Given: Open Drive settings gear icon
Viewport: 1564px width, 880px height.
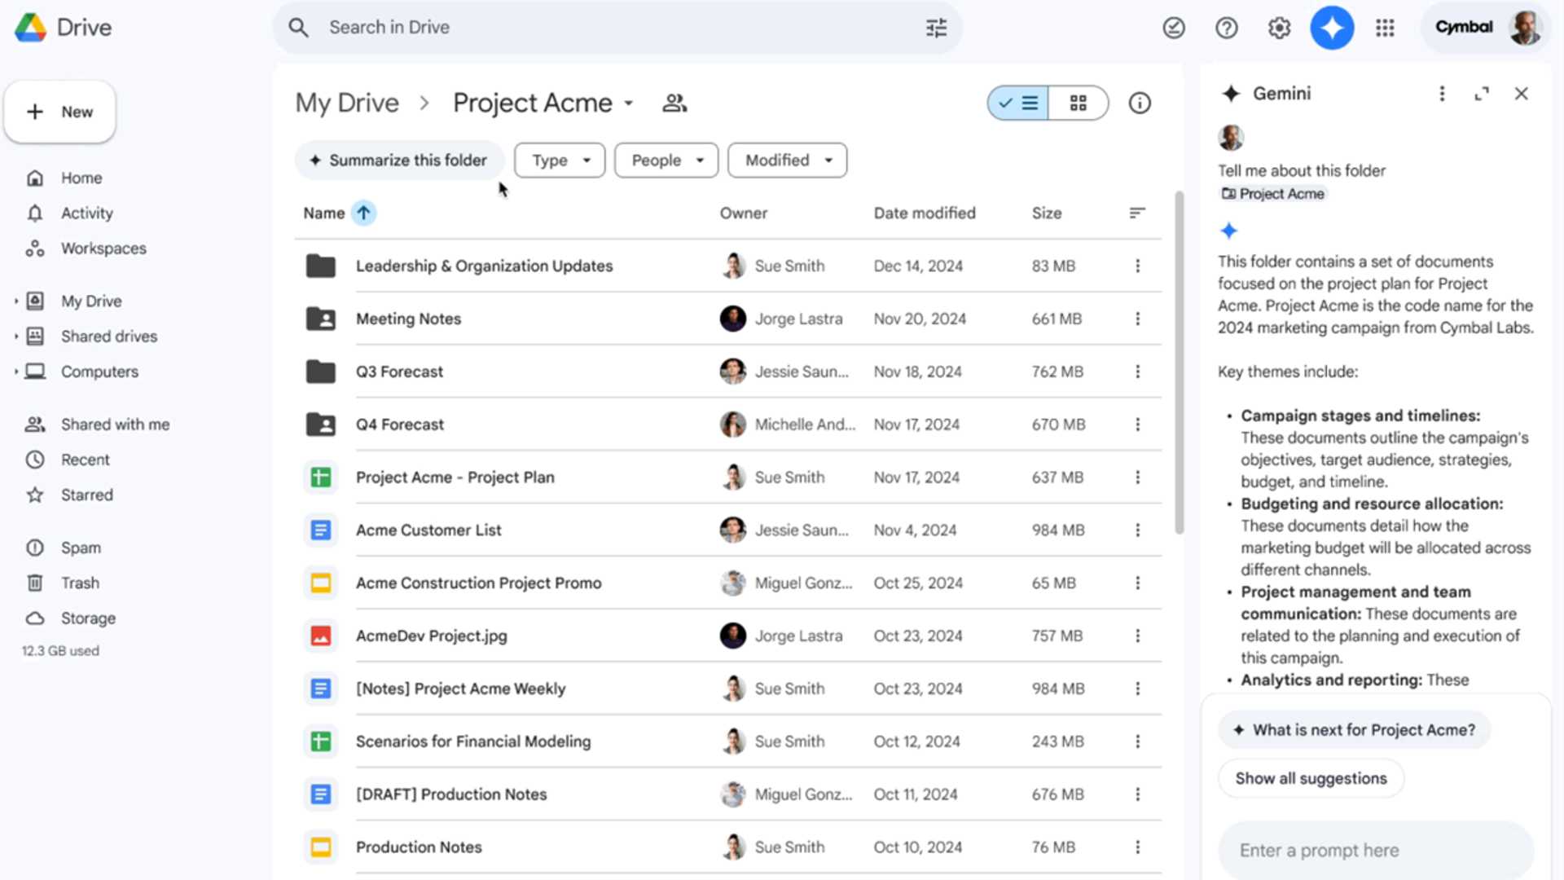Looking at the screenshot, I should pos(1278,27).
